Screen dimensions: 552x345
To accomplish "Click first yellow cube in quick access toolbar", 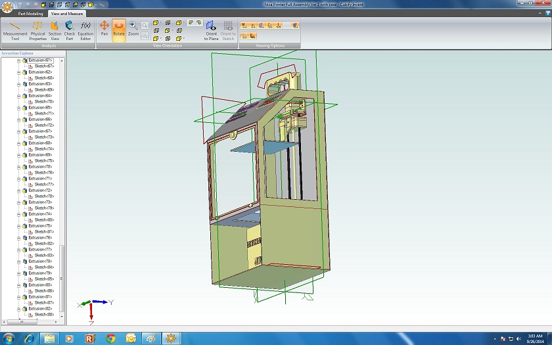I will click(43, 5).
